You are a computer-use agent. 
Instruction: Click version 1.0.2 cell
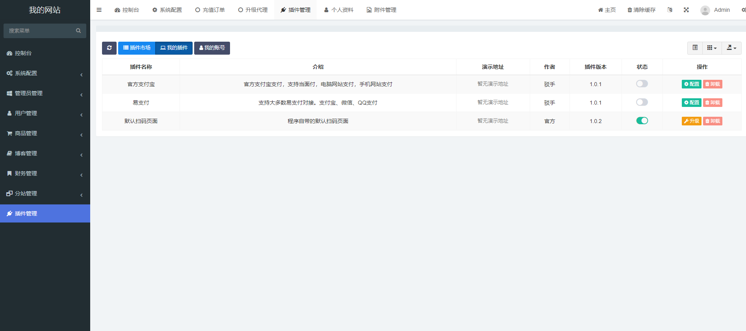click(596, 121)
